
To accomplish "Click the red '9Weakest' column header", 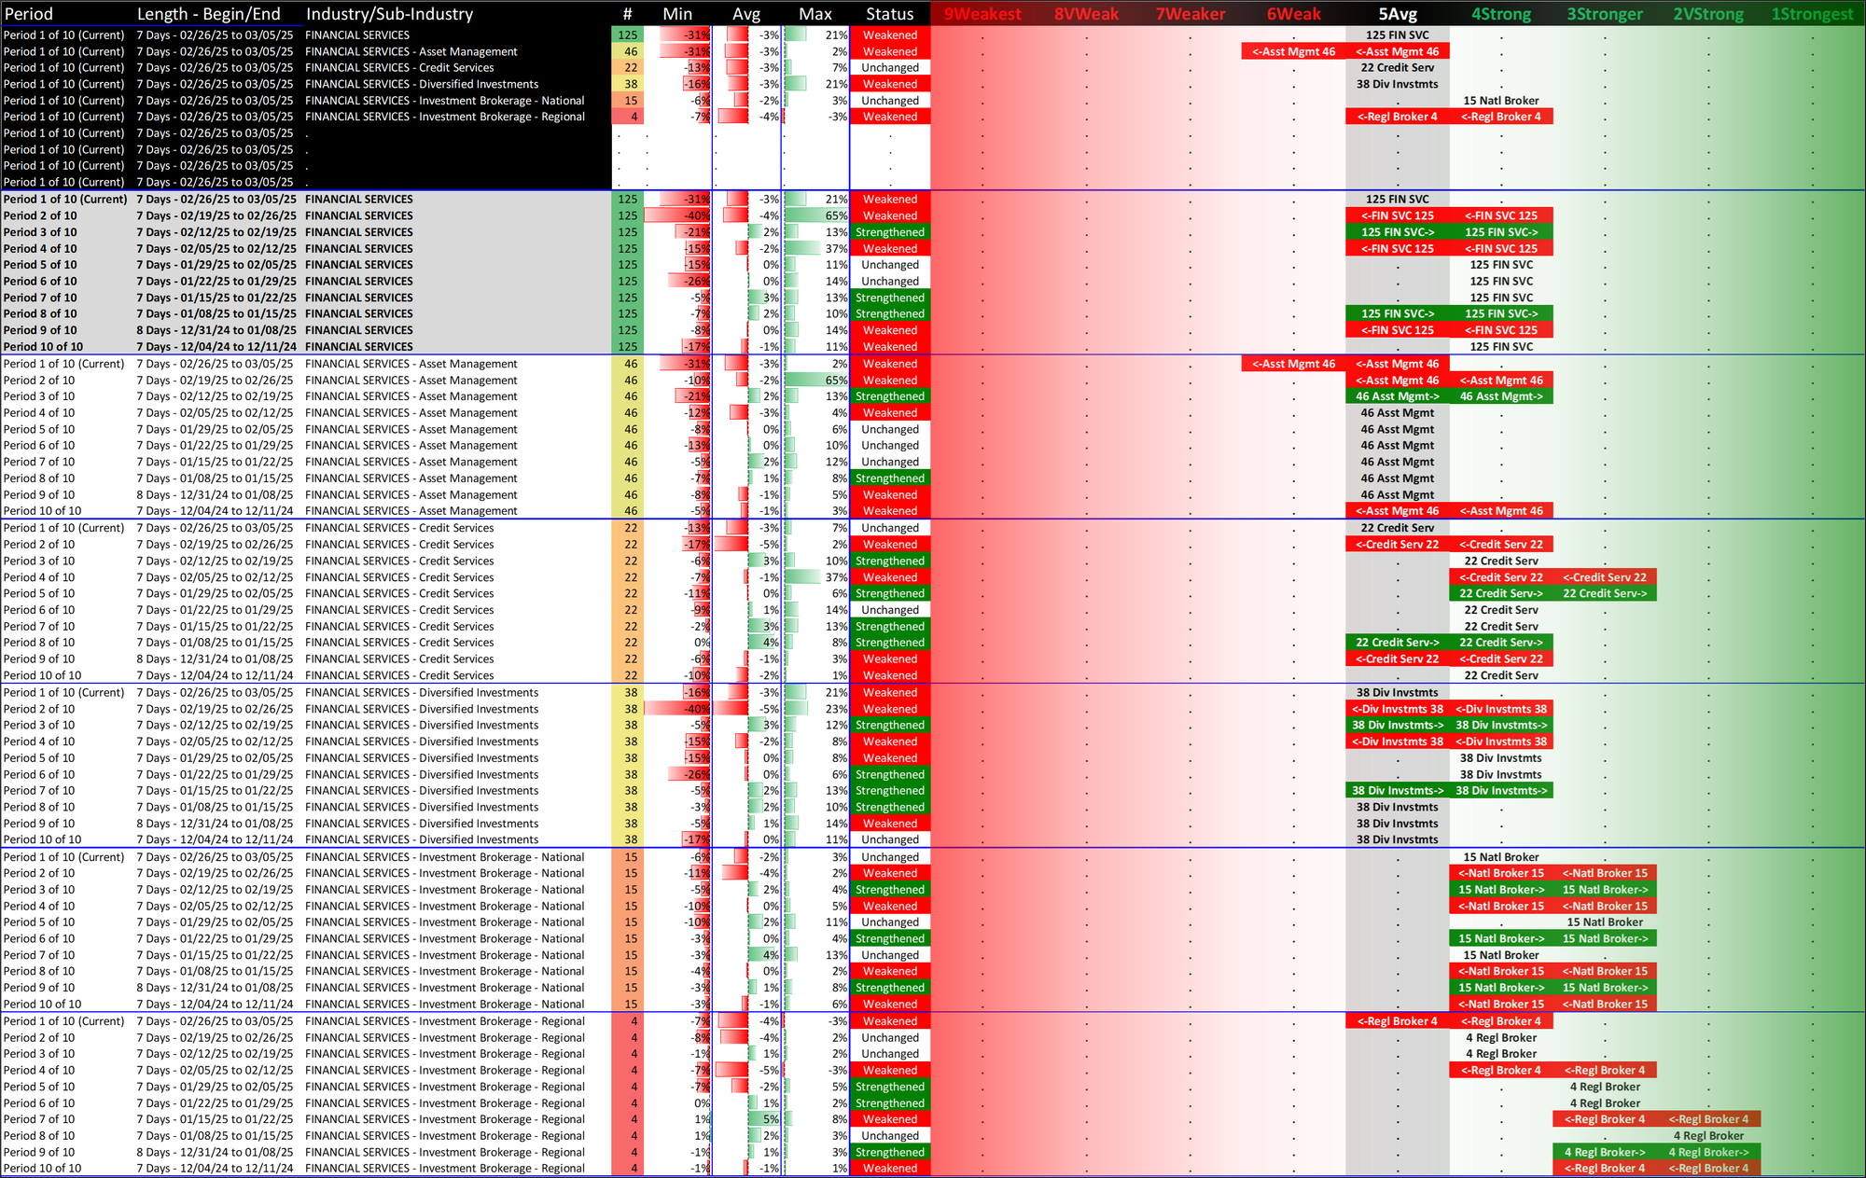I will click(982, 14).
